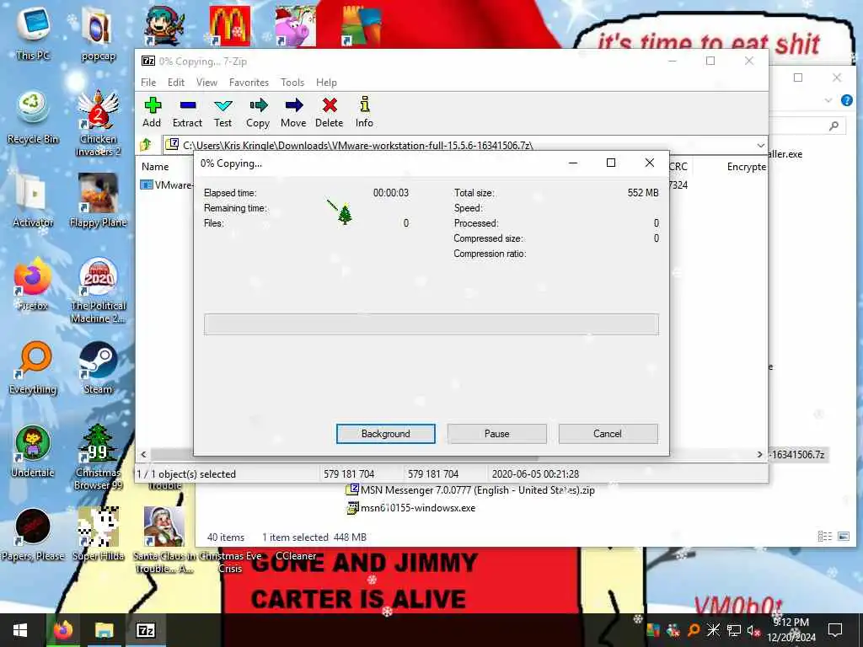Maximize the Copying progress dialog
The image size is (863, 647).
pos(611,163)
